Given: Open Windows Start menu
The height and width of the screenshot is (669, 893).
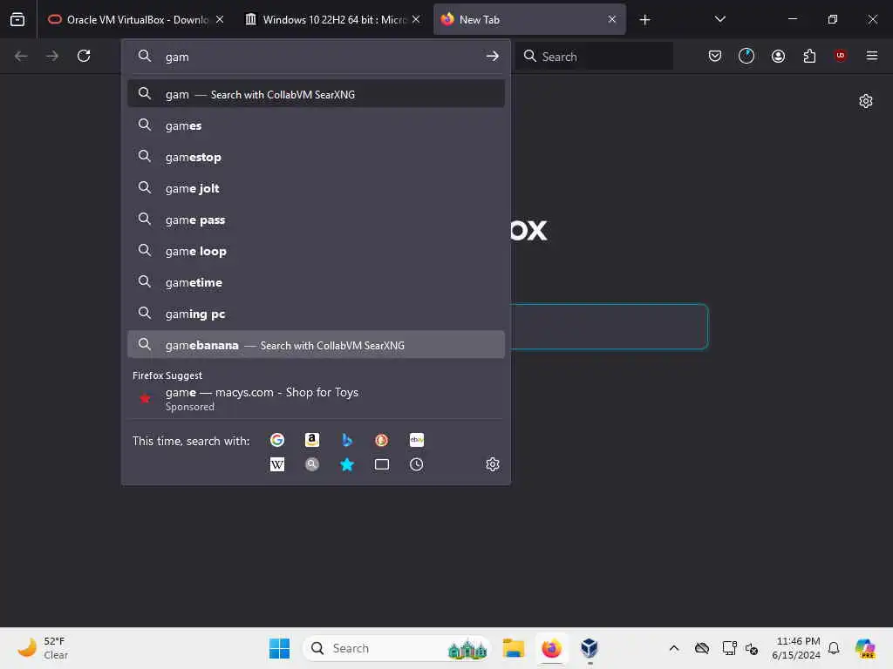Looking at the screenshot, I should pyautogui.click(x=279, y=648).
